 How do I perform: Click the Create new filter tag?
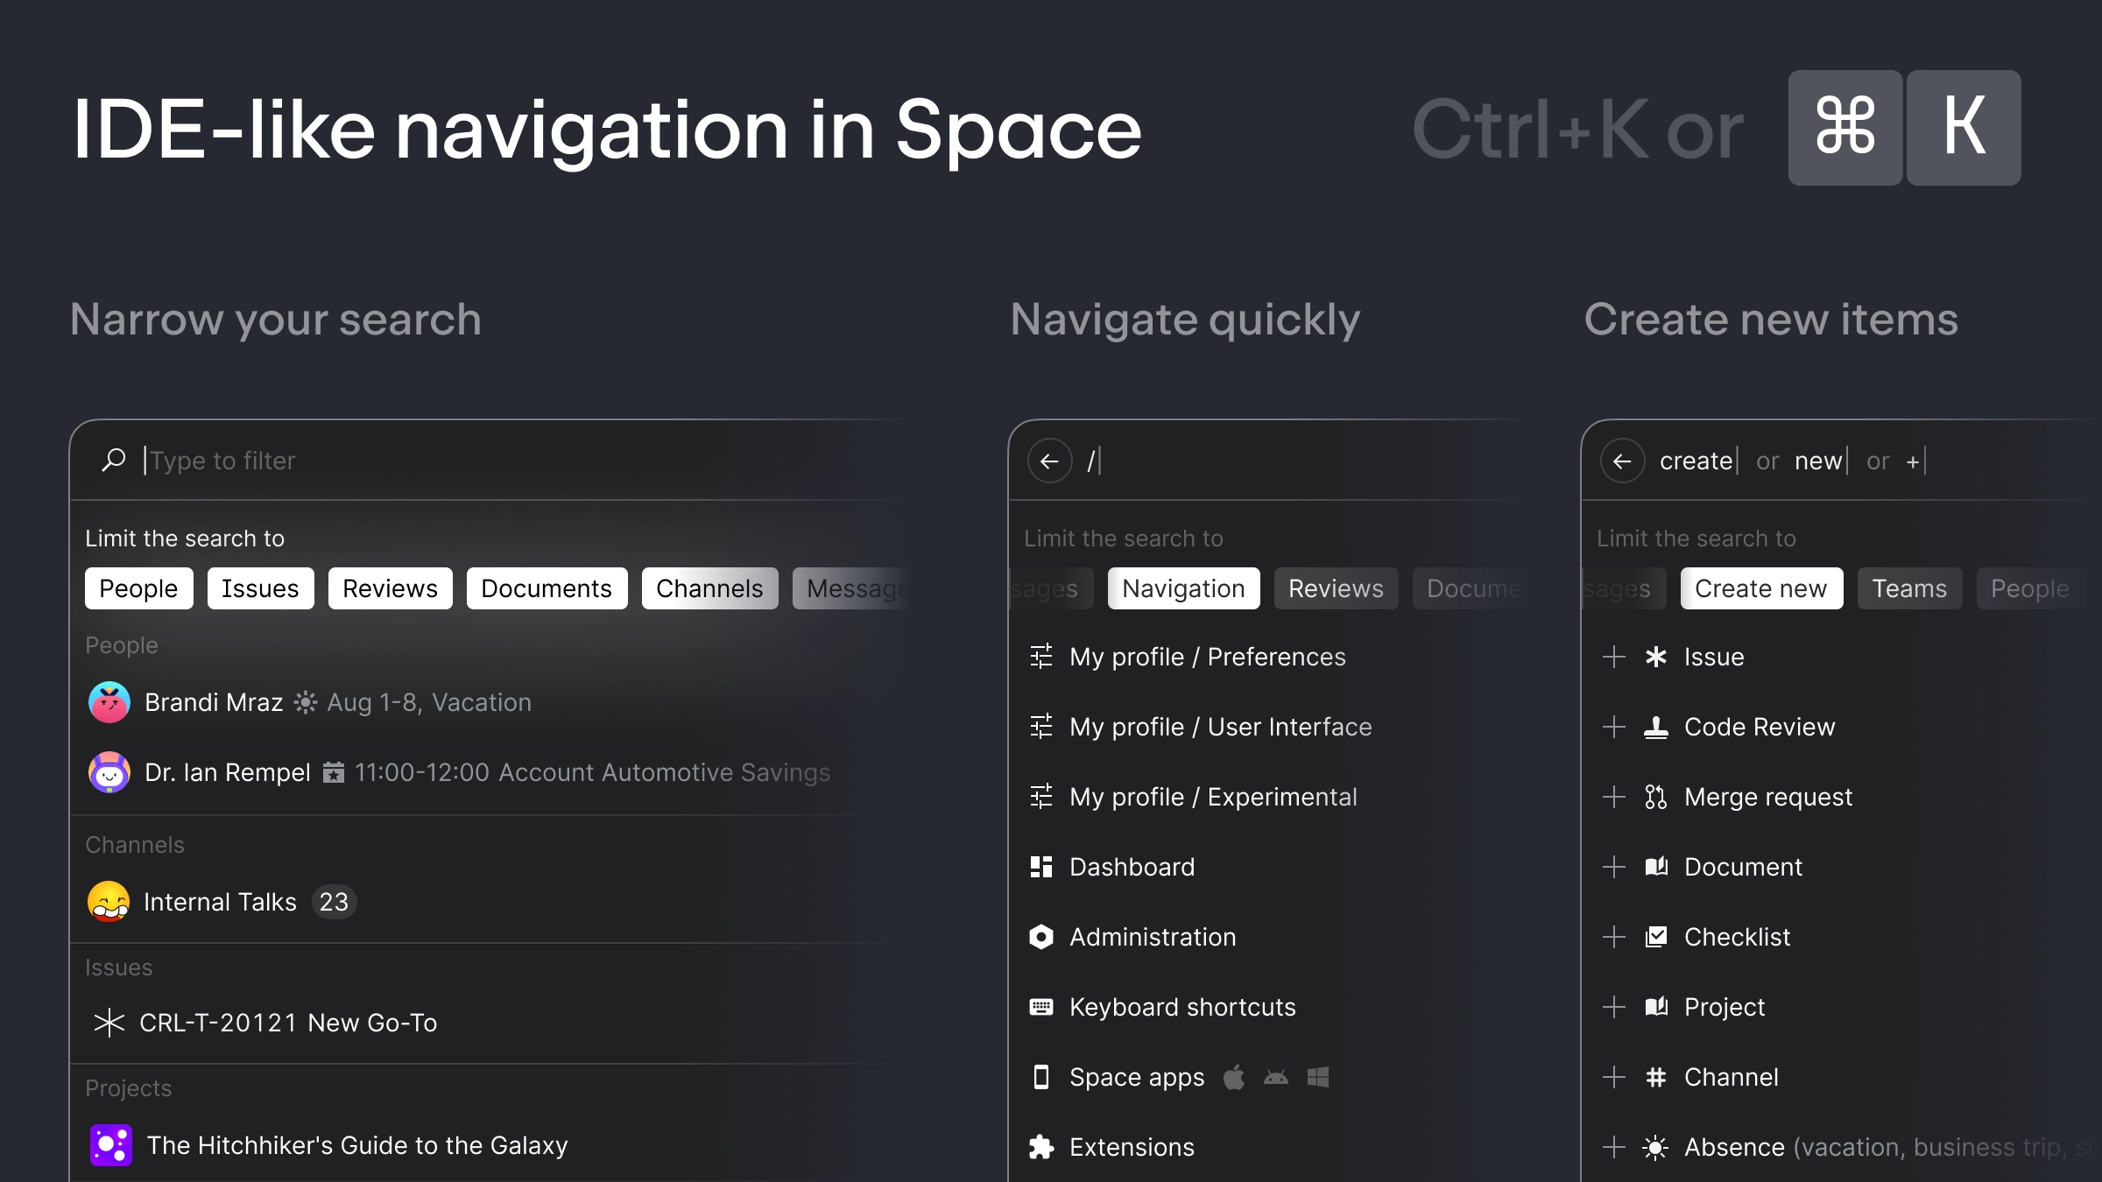pyautogui.click(x=1760, y=587)
